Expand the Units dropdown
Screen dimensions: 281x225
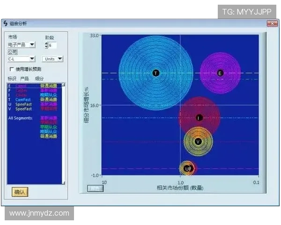click(x=60, y=59)
